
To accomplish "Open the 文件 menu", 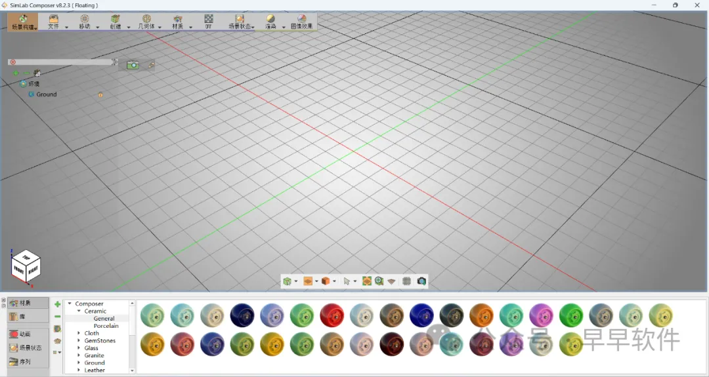I will [53, 22].
